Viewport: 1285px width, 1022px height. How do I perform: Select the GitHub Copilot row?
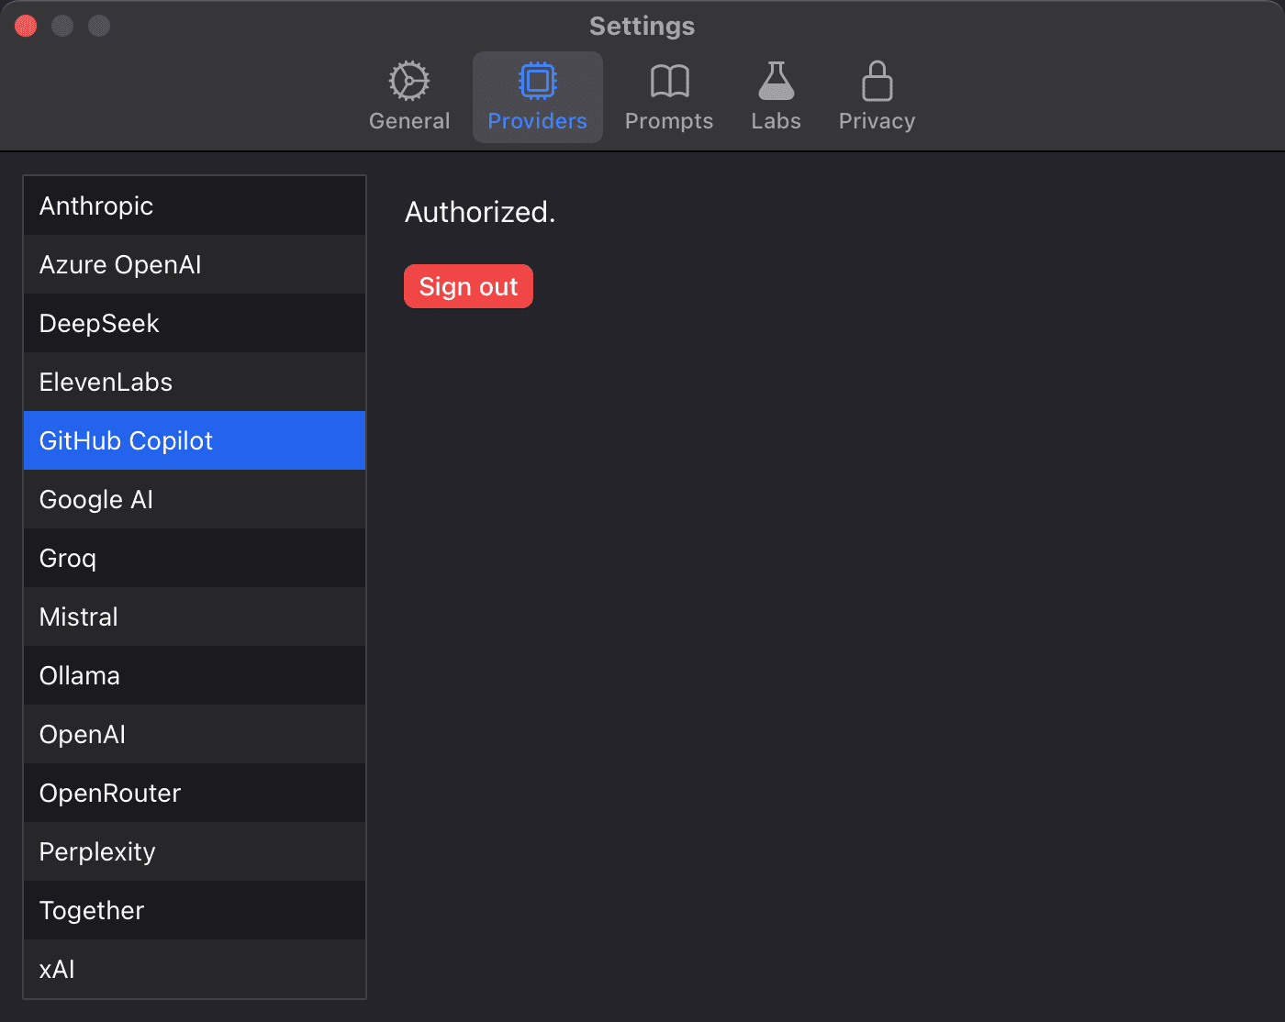point(195,440)
